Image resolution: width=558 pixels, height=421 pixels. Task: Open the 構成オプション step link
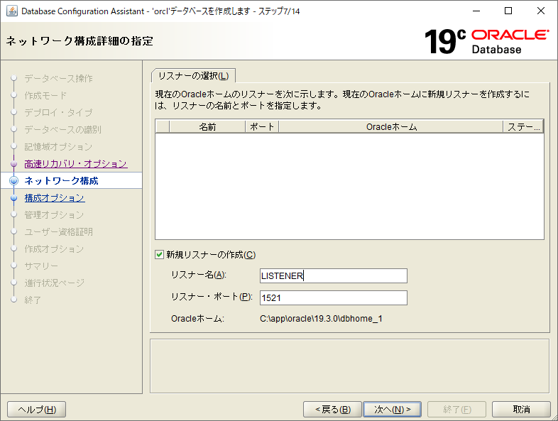[x=55, y=198]
